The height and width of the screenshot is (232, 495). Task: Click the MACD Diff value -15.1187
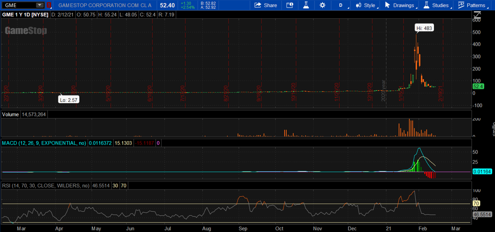(144, 143)
